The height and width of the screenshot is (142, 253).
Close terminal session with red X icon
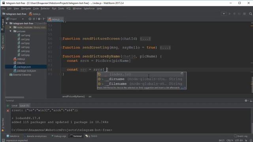[x=8, y=110]
